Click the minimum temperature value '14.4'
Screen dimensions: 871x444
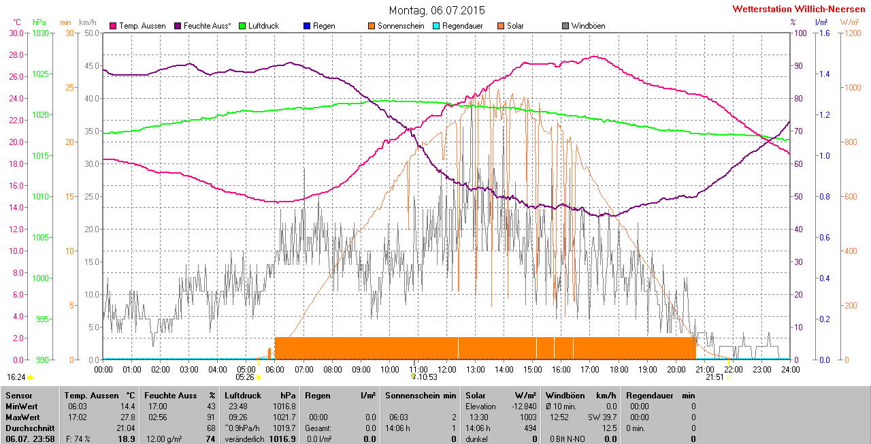[x=127, y=406]
